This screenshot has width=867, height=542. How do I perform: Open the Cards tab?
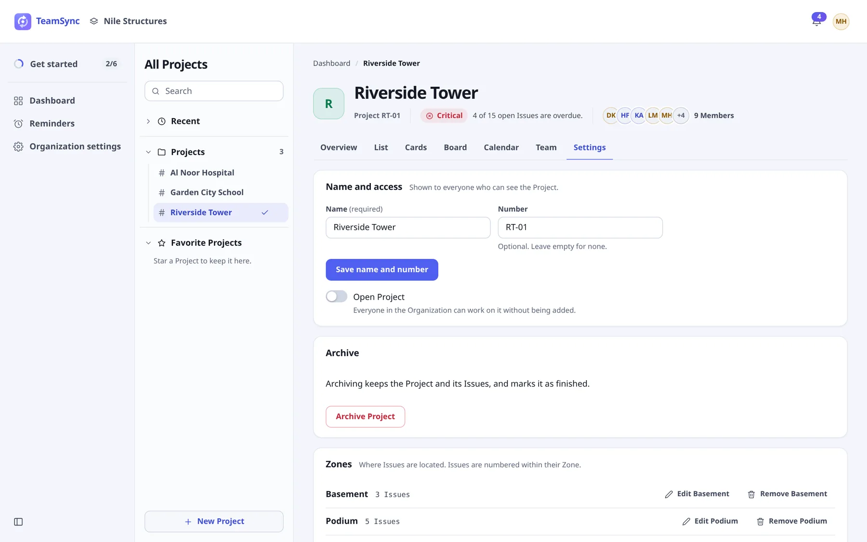coord(416,147)
